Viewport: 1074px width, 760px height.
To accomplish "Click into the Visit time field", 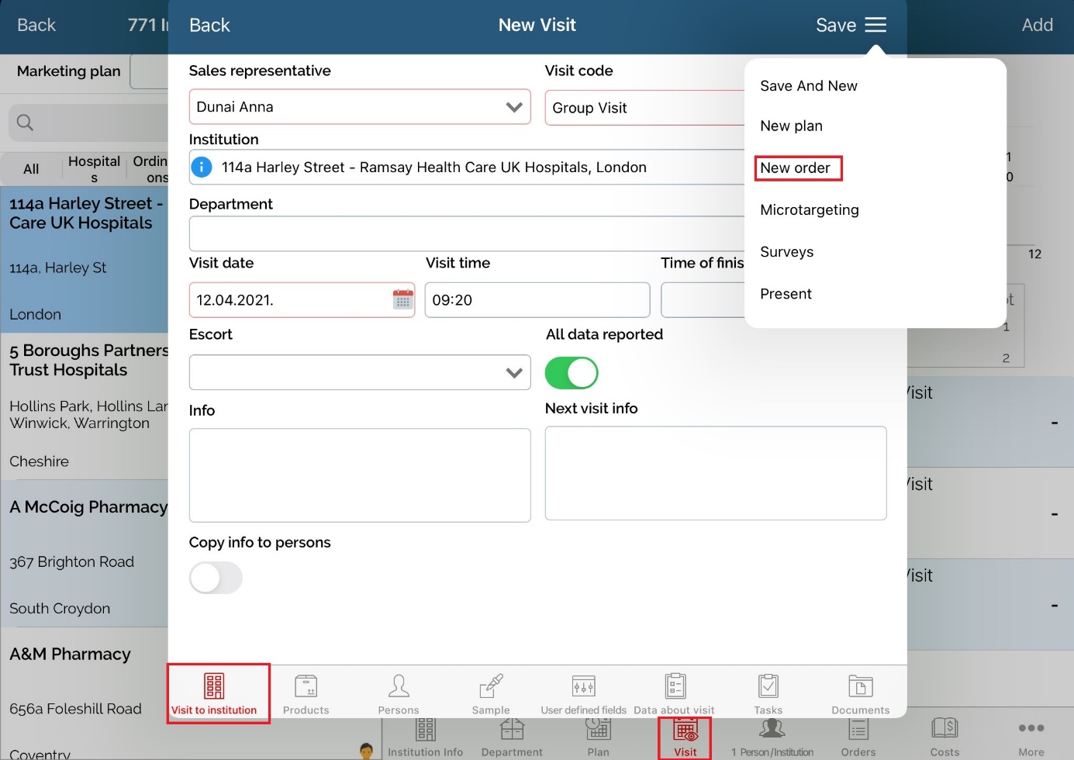I will (x=537, y=300).
